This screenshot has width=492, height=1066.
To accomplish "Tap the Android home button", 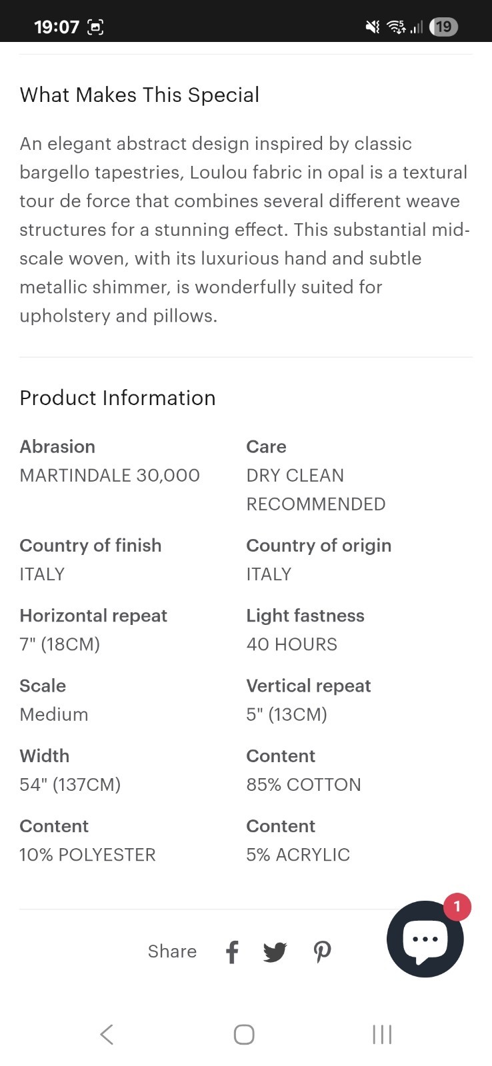I will click(244, 1034).
